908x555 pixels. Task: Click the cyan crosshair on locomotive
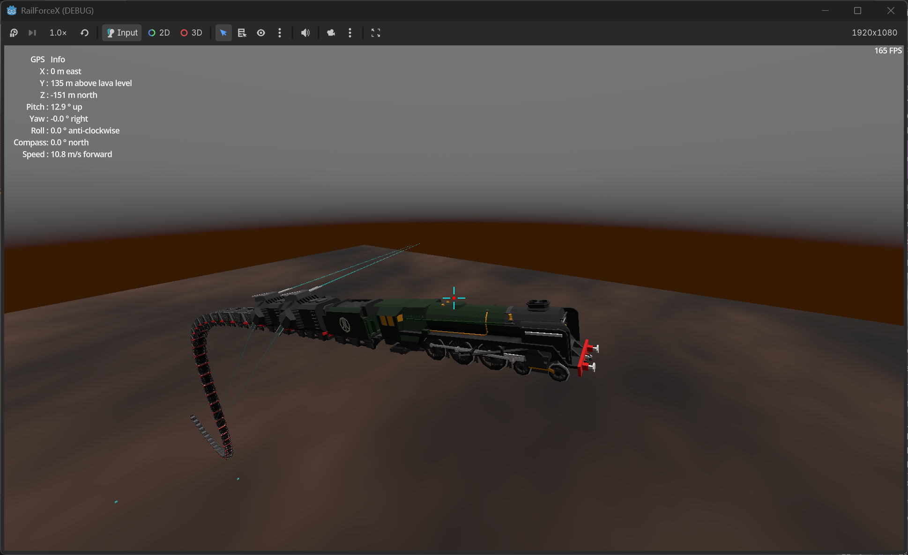[x=454, y=298]
